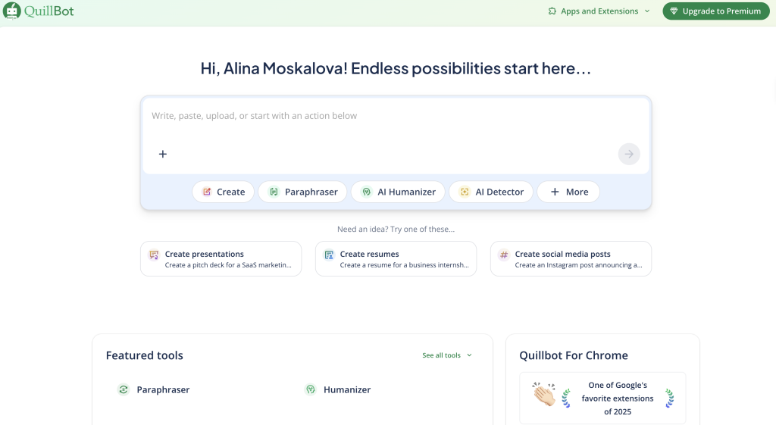The height and width of the screenshot is (425, 776).
Task: Select the Paraphraser action chip
Action: 302,192
